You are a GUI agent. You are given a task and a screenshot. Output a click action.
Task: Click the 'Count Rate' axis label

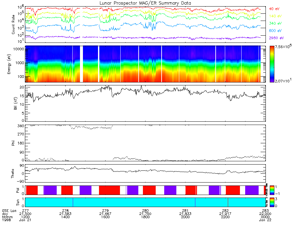[13, 25]
